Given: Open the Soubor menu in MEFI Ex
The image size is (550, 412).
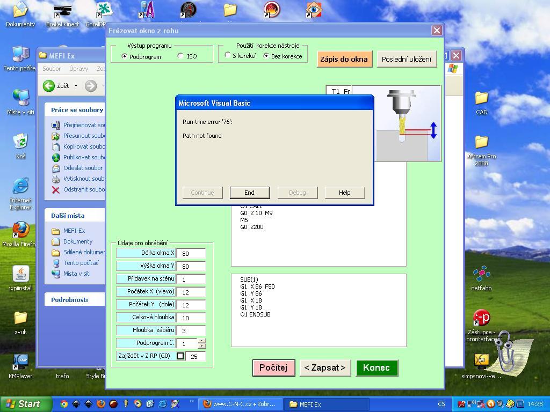Looking at the screenshot, I should [x=52, y=69].
